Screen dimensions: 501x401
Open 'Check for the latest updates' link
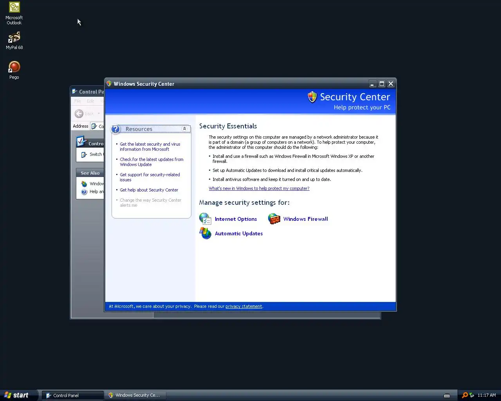[151, 162]
